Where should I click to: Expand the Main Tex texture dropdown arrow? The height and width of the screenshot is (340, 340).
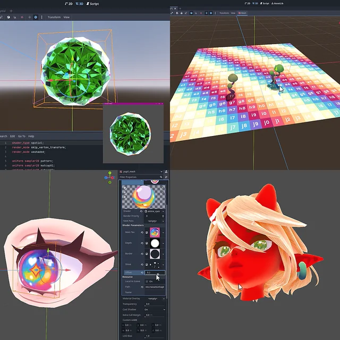coord(163,233)
